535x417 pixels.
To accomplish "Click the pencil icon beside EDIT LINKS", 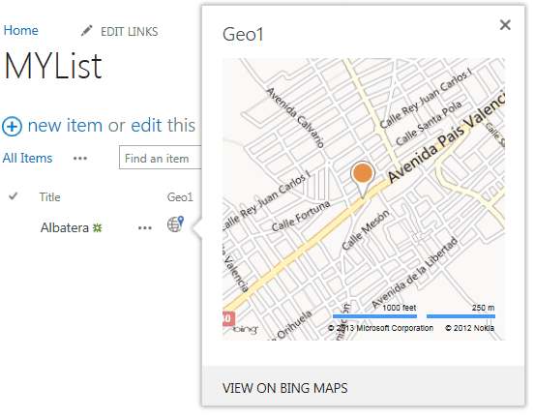I will (87, 31).
